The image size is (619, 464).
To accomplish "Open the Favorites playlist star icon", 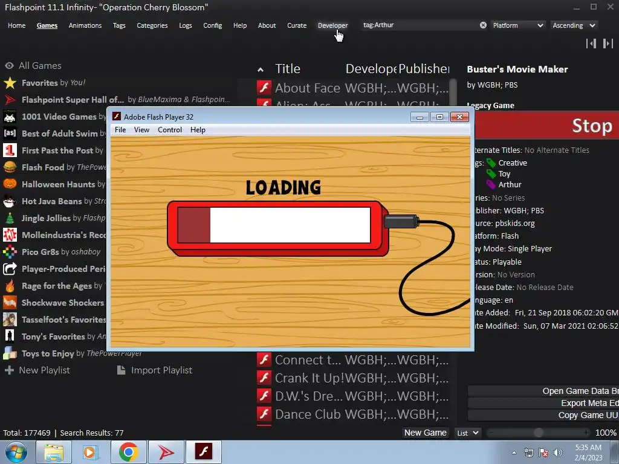I will coord(10,83).
